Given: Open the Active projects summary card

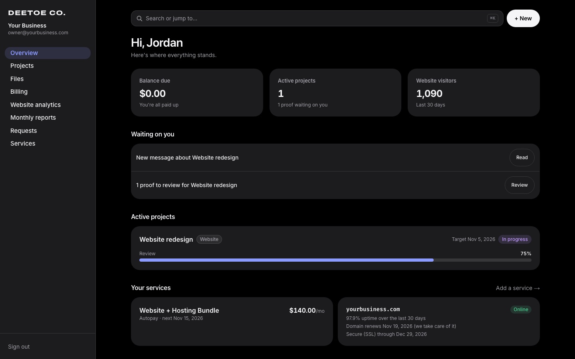Looking at the screenshot, I should (335, 93).
